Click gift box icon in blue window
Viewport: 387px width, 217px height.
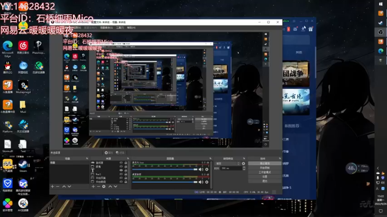(311, 29)
